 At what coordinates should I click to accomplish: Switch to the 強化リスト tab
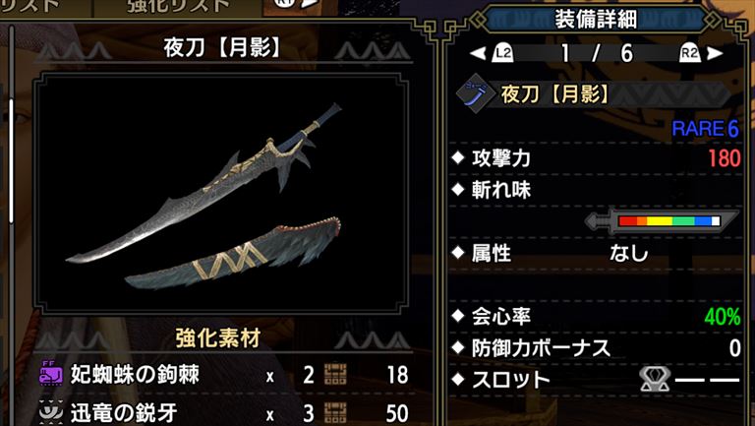[179, 7]
